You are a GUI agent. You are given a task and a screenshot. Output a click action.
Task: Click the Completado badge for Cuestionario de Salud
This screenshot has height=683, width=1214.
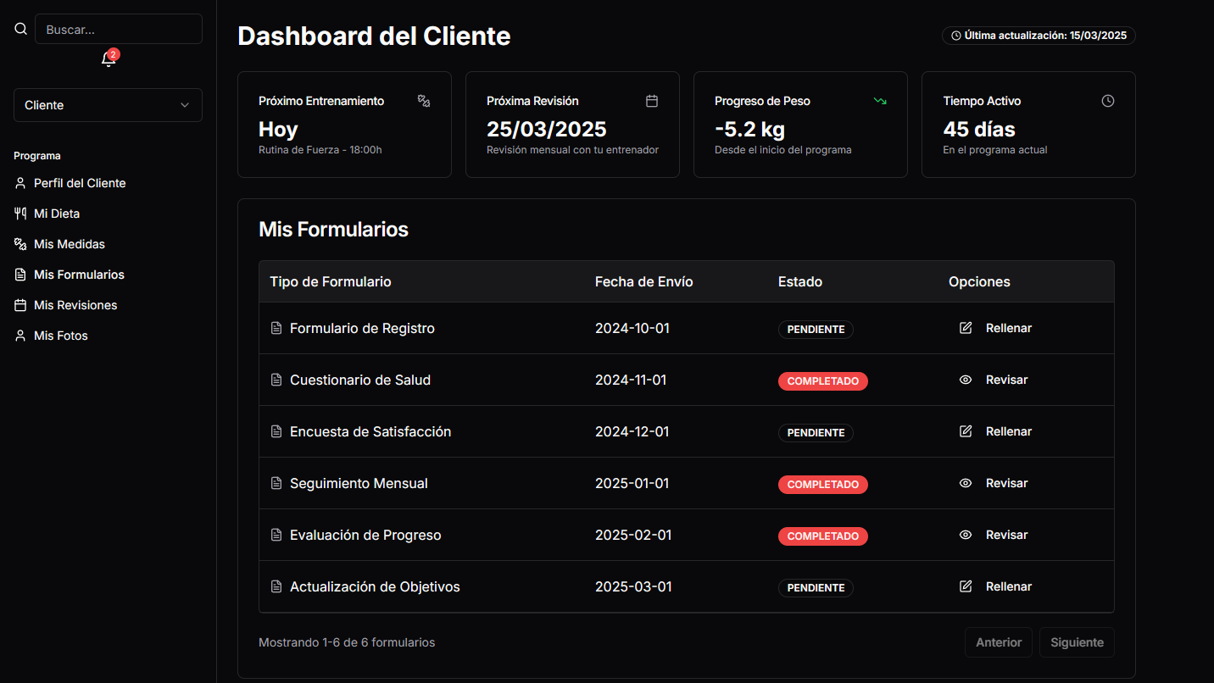click(x=822, y=381)
